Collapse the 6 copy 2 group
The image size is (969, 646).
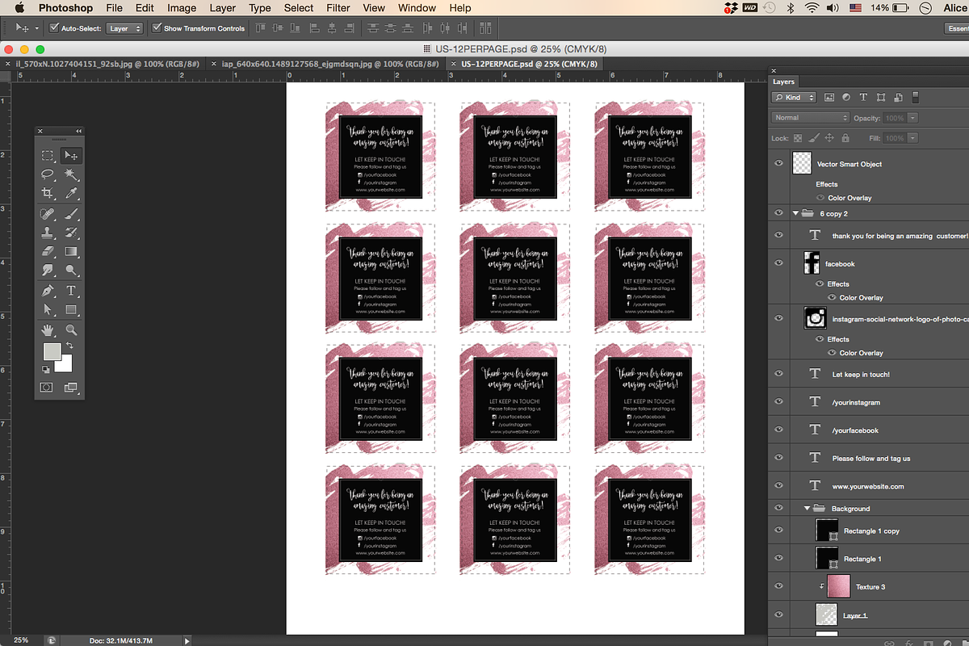796,214
